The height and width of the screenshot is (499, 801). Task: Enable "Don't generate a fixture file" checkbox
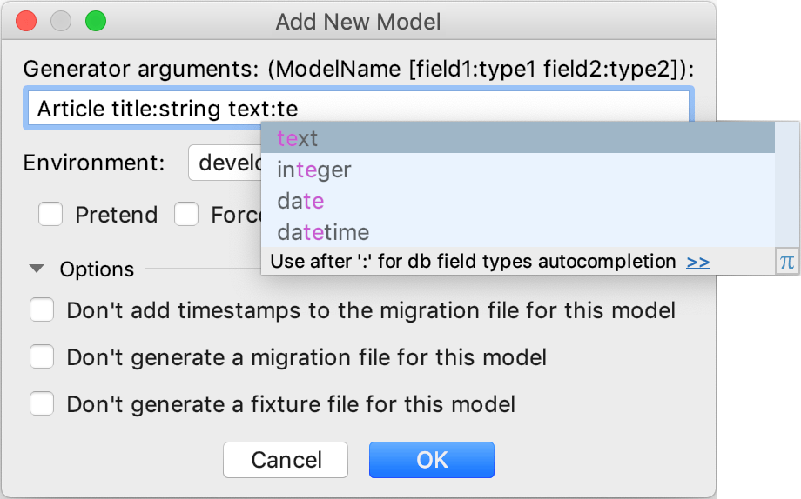point(43,404)
